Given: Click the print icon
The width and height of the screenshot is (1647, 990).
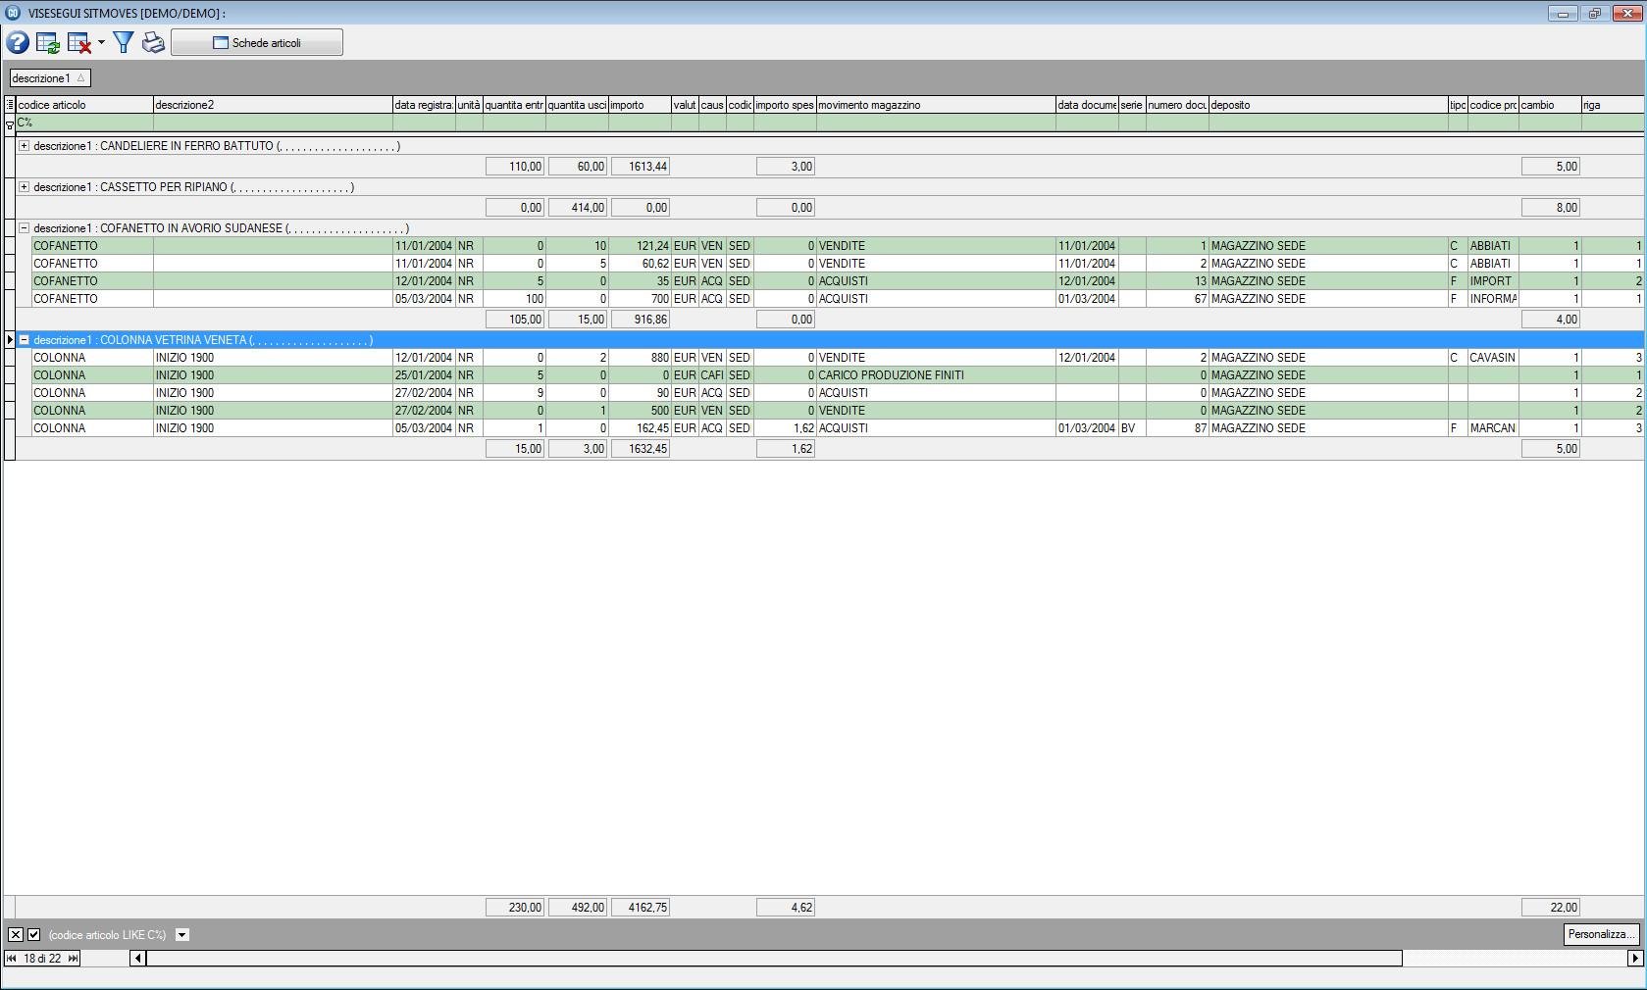Looking at the screenshot, I should (153, 42).
